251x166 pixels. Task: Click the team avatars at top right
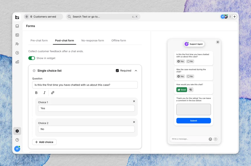tap(224, 17)
